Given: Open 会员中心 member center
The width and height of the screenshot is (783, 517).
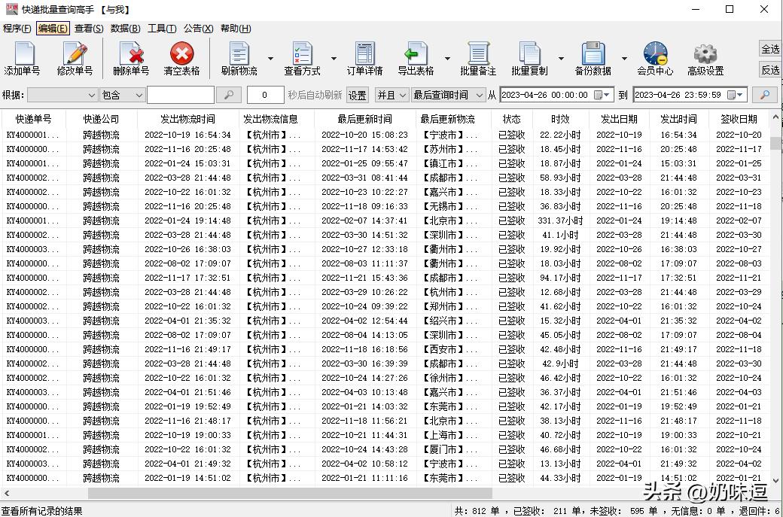Looking at the screenshot, I should [655, 59].
